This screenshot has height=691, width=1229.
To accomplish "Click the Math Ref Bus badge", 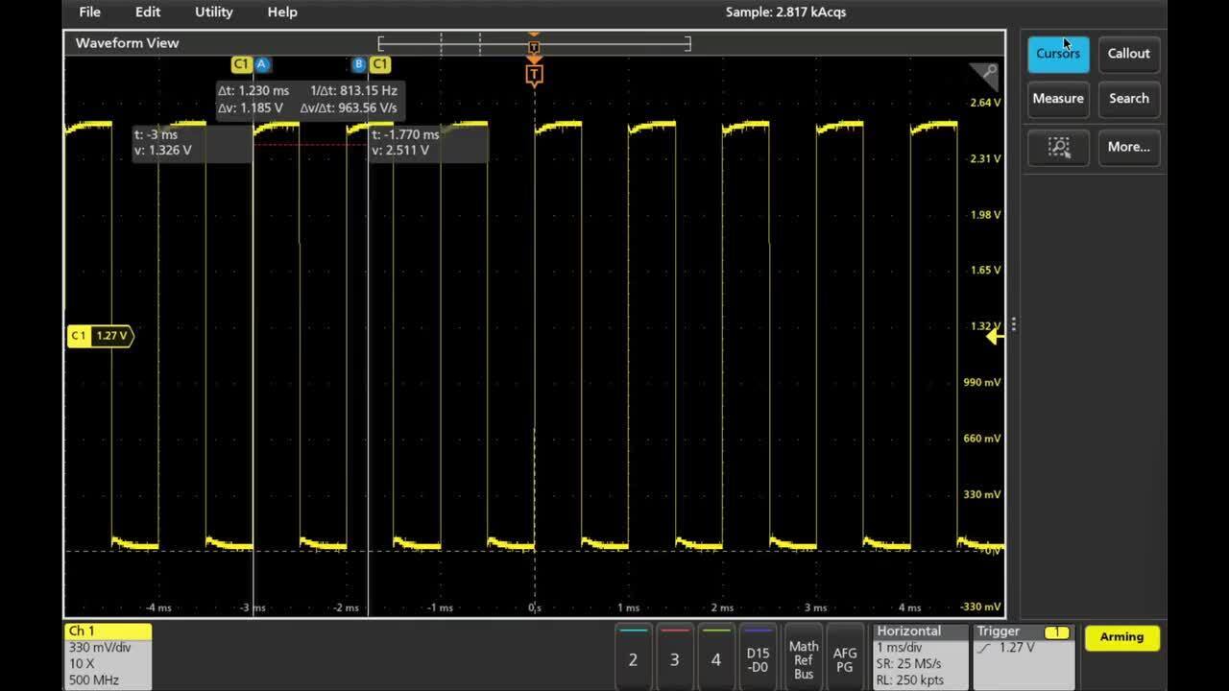I will coord(804,658).
